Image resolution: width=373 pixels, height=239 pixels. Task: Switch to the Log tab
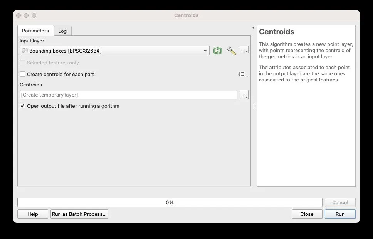click(x=62, y=31)
